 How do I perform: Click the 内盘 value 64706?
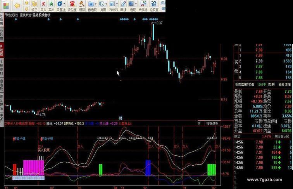click(x=286, y=131)
